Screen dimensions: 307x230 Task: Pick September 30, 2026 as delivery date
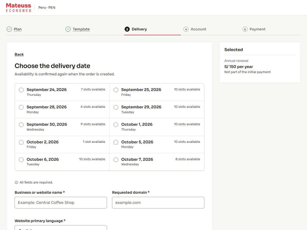62,127
